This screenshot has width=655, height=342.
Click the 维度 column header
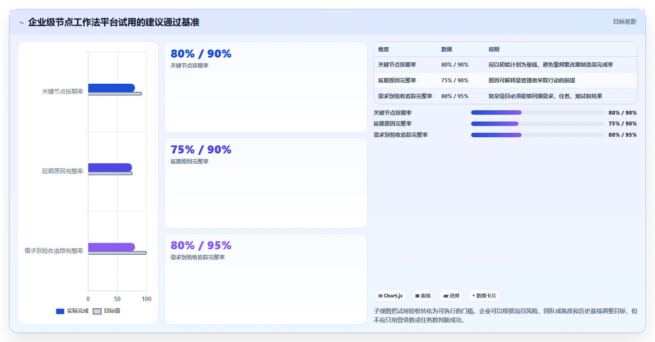click(384, 49)
